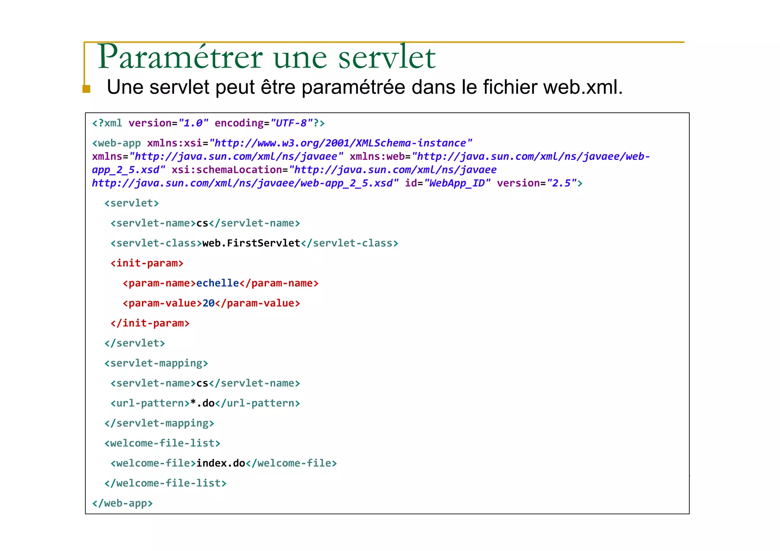Click the slide title 'Paramétrer une servlet'

point(267,57)
